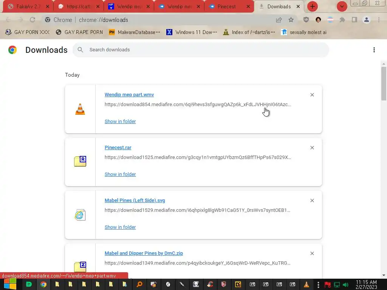Image resolution: width=387 pixels, height=290 pixels.
Task: Open the Mabel Pines (Left Side).svg link
Action: pos(135,201)
